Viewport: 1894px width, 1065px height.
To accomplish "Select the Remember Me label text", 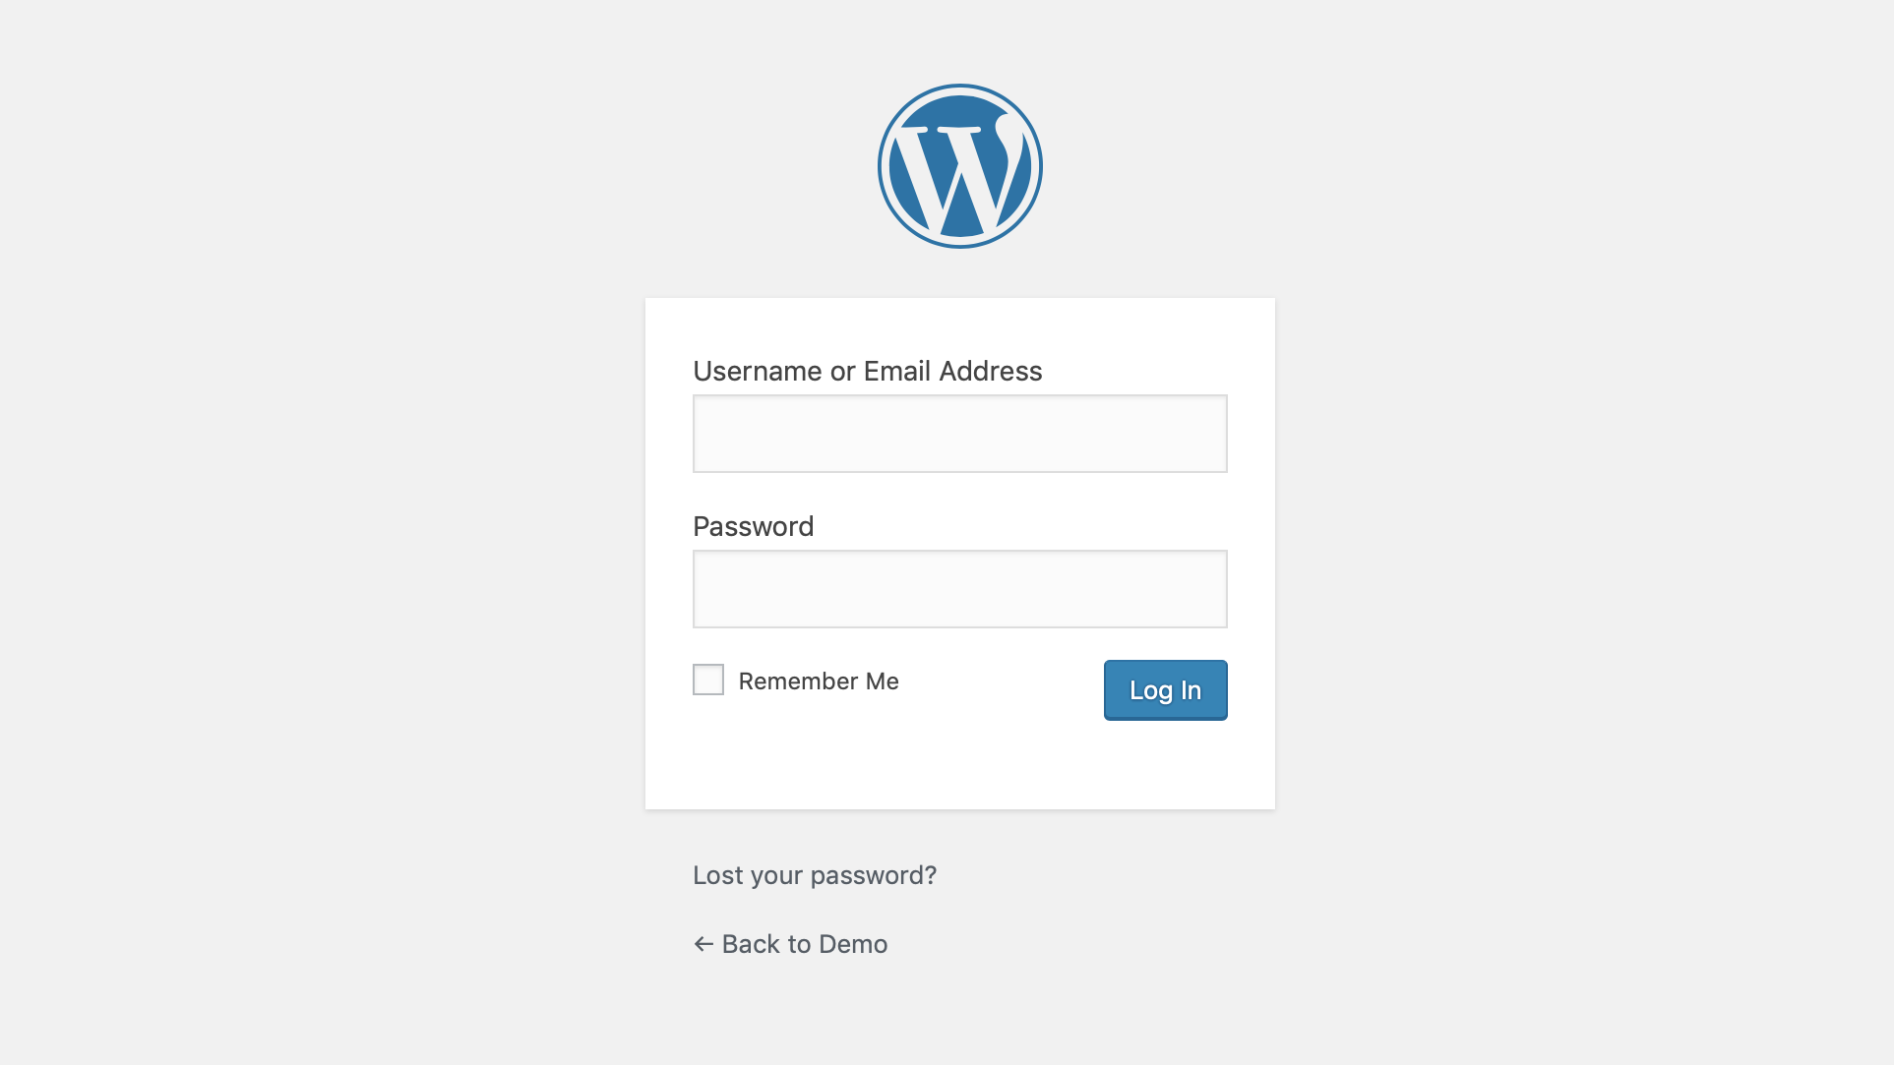I will [x=819, y=680].
